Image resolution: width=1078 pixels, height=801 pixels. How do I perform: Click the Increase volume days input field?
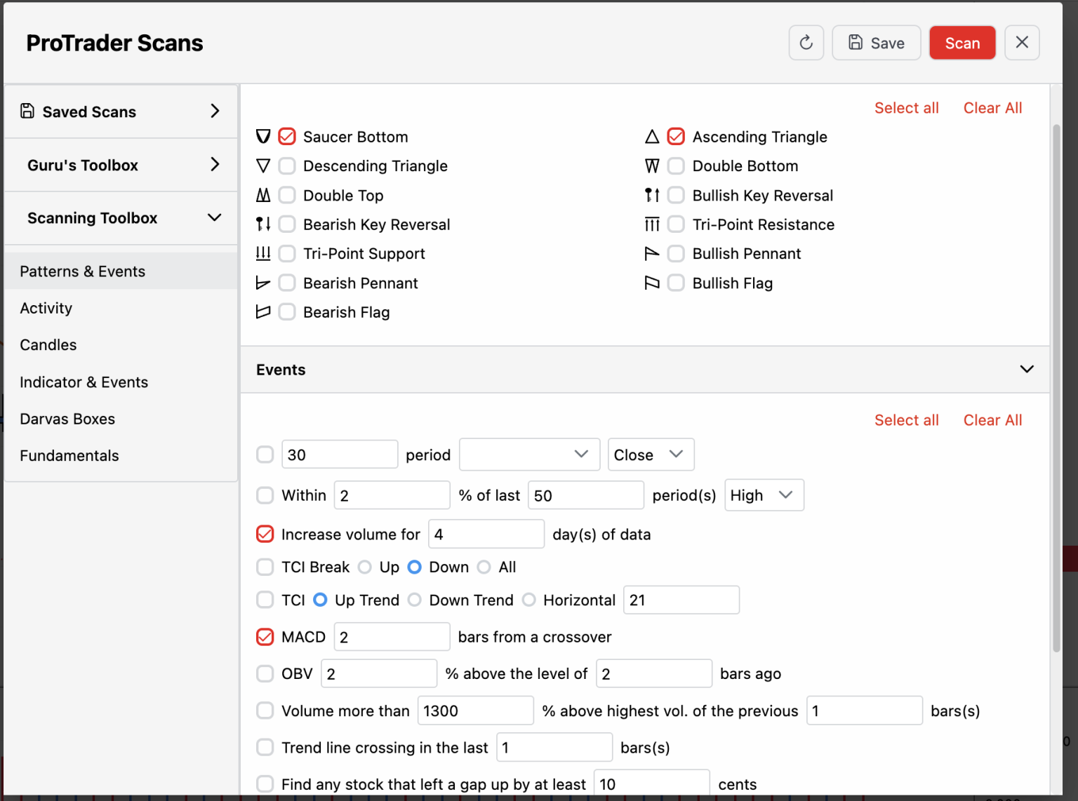tap(486, 534)
